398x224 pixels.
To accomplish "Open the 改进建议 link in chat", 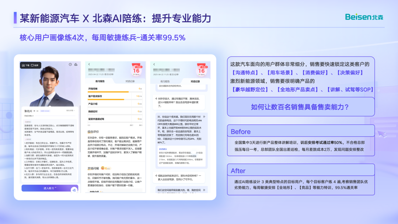I will (163, 149).
